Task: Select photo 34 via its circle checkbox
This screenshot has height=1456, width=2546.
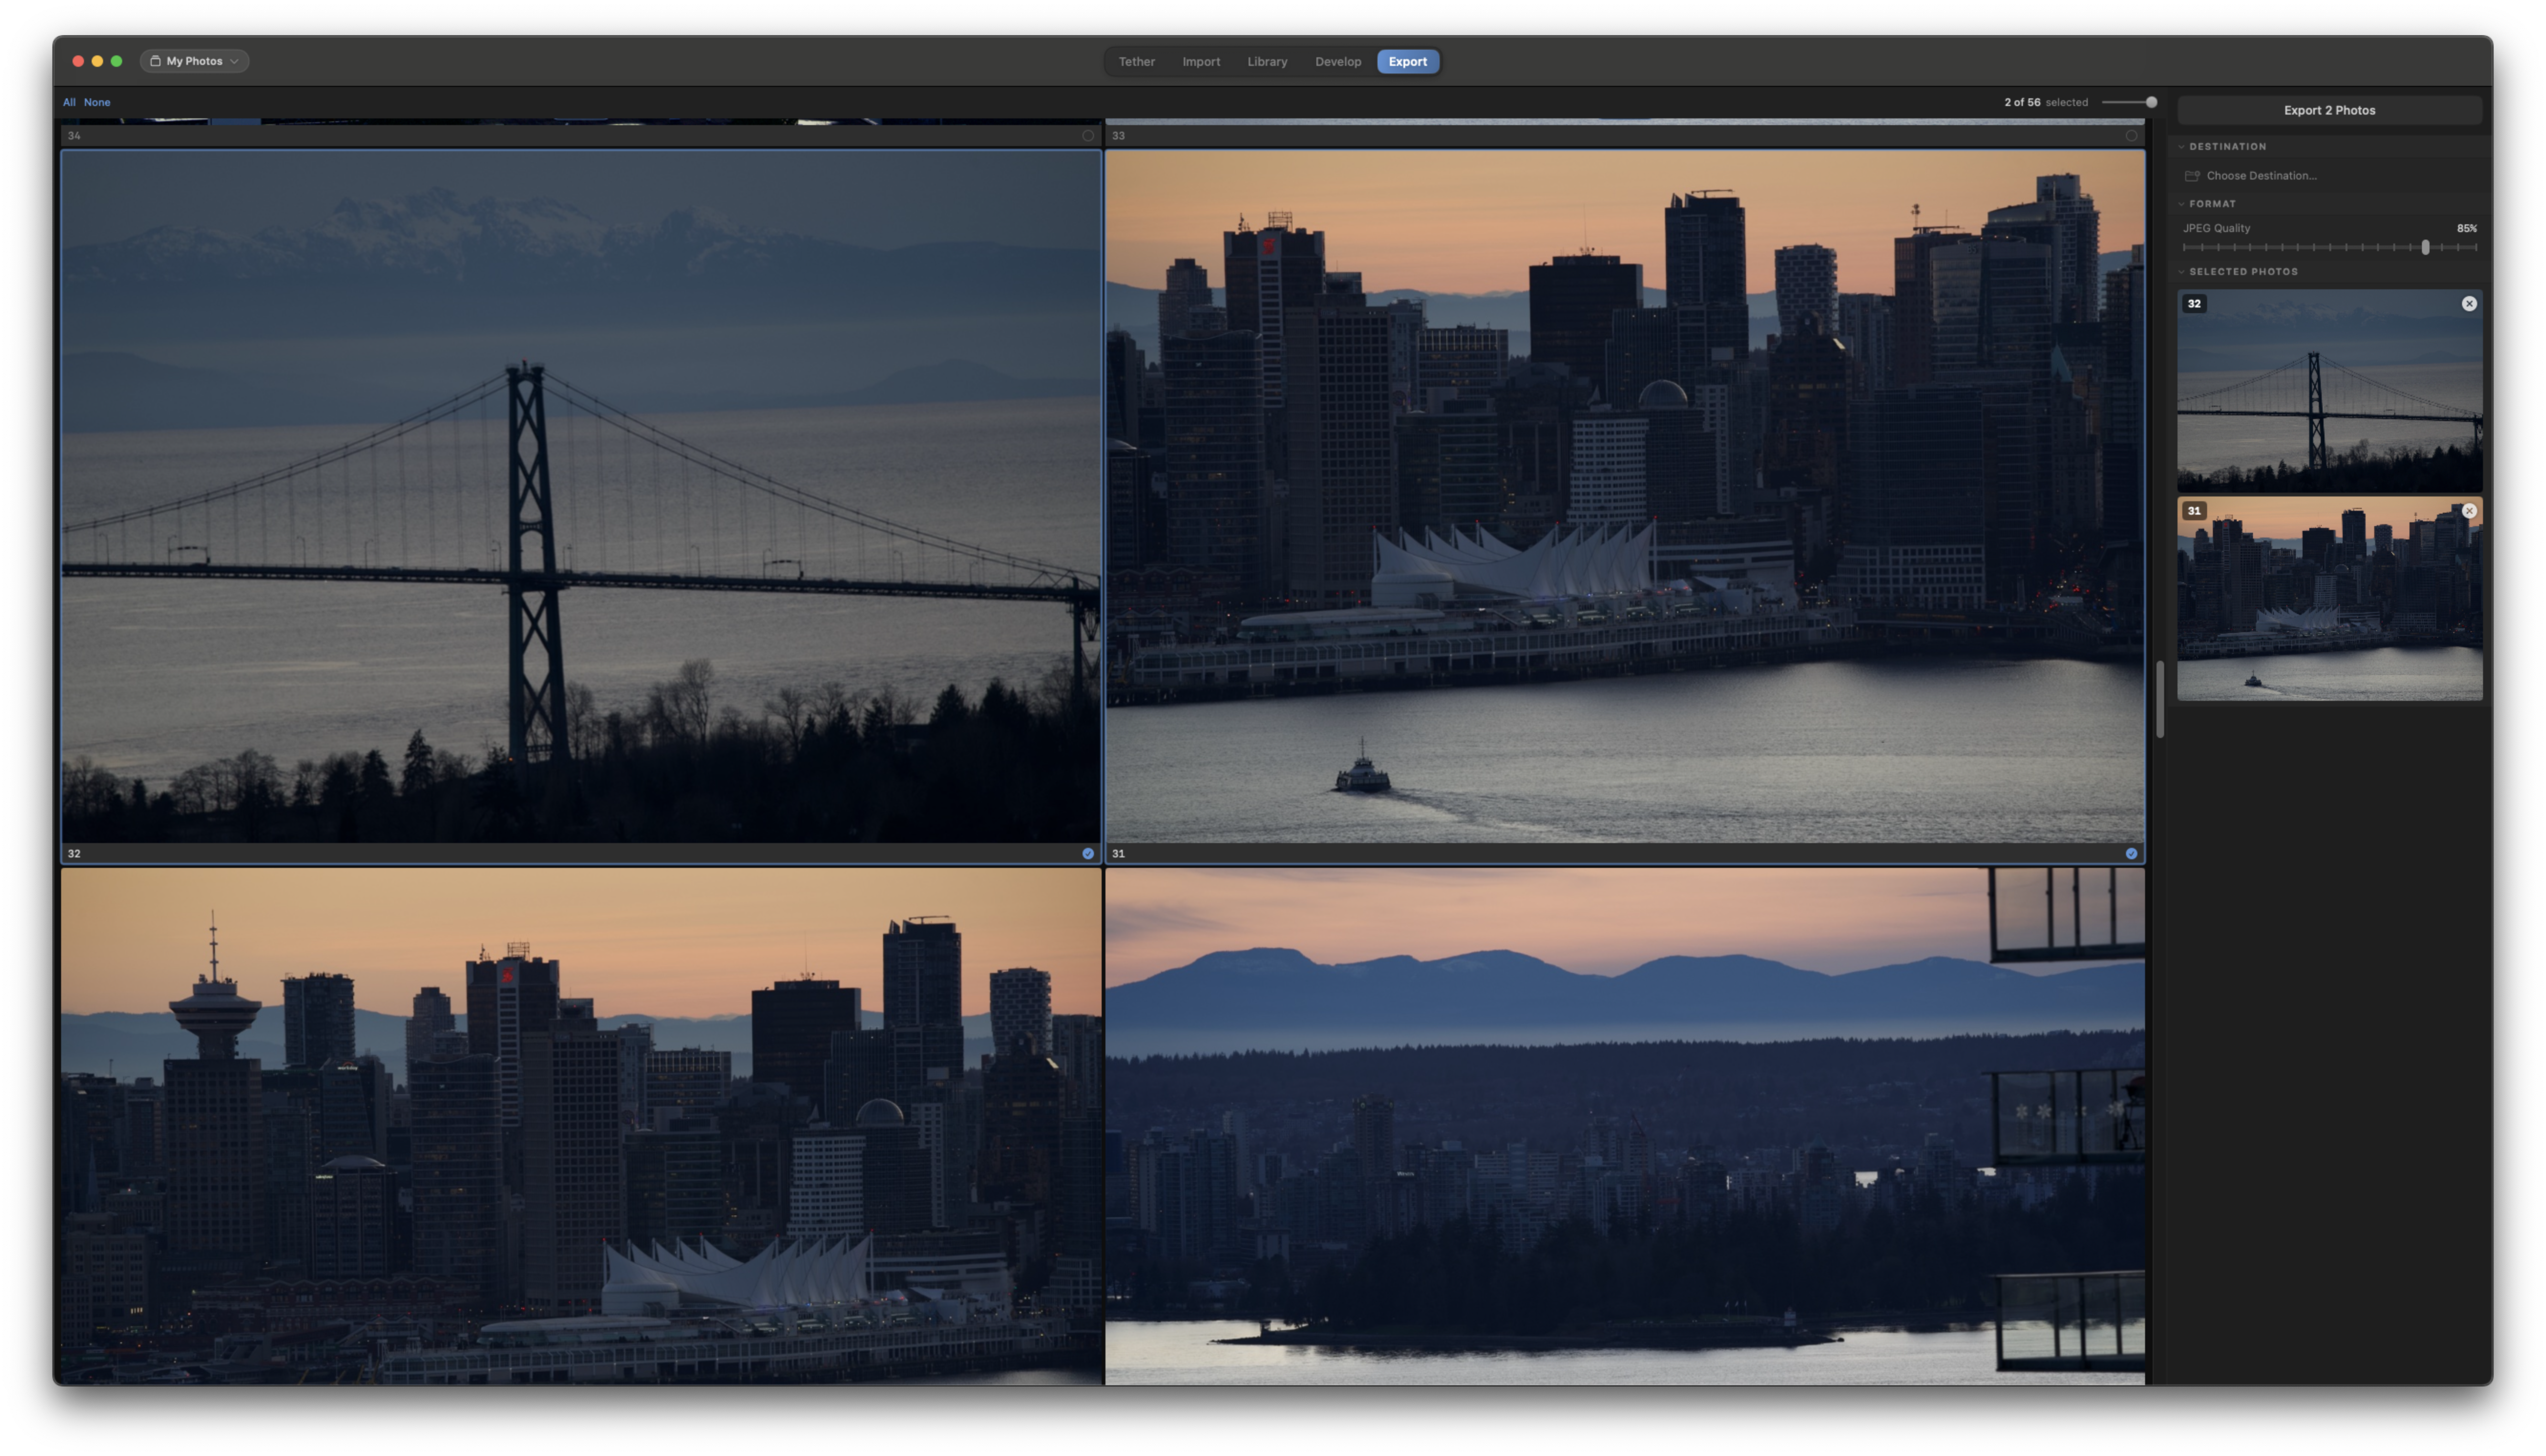Action: [x=1088, y=136]
